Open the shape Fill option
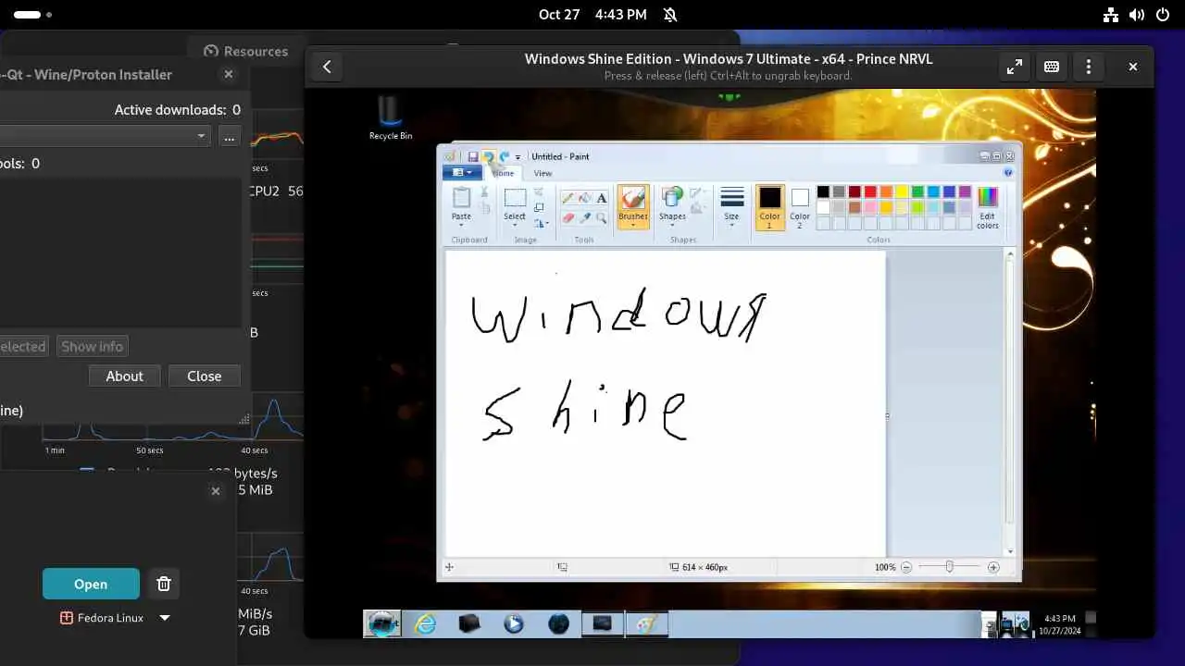1185x666 pixels. [698, 209]
